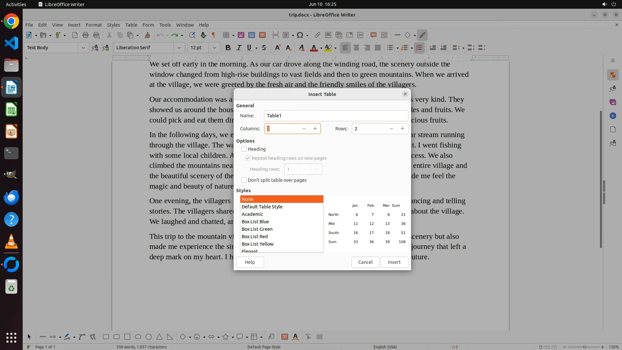Click the Insert Special Character omega icon

300,35
